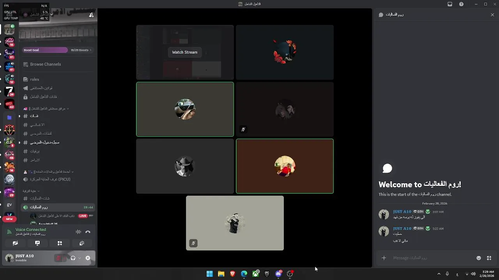Share your screen from voice panel

(x=37, y=243)
